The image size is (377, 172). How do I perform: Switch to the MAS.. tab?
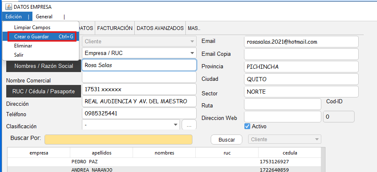point(194,28)
